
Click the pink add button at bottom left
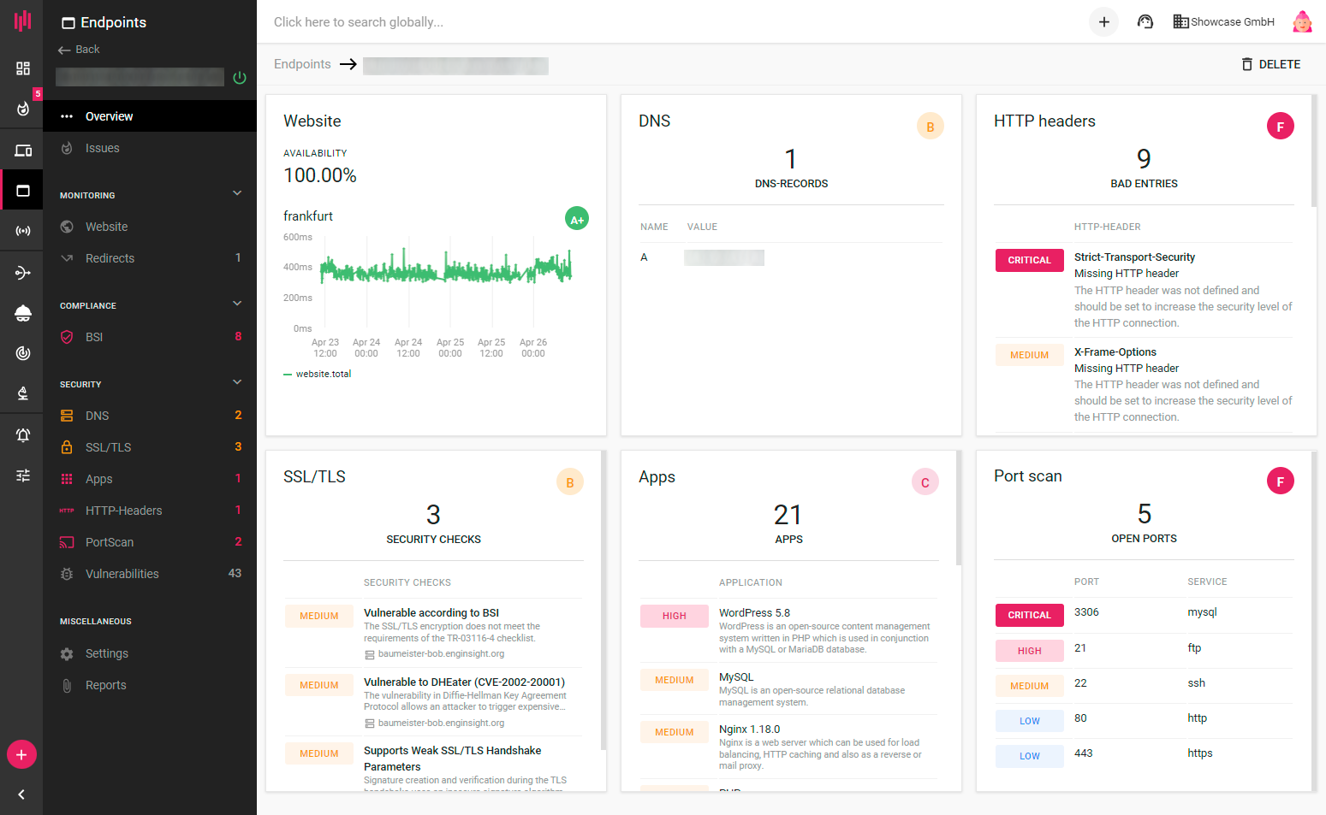(x=21, y=754)
